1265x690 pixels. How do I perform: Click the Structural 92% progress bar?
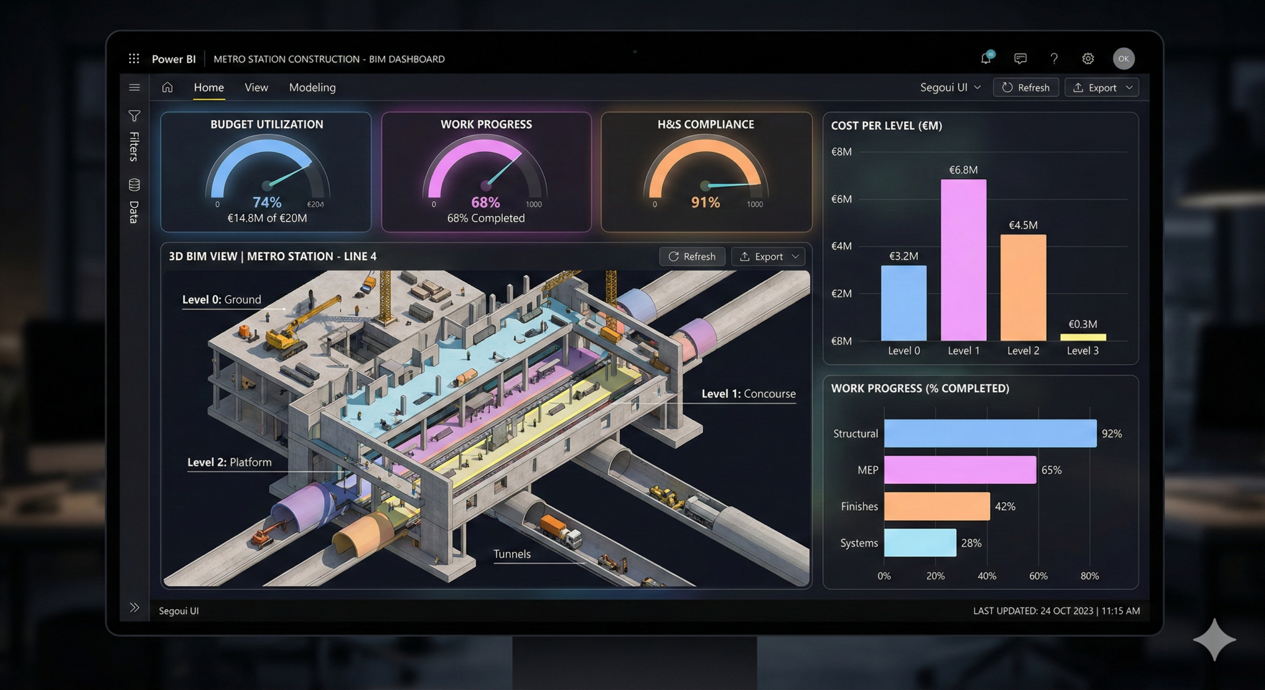tap(990, 434)
